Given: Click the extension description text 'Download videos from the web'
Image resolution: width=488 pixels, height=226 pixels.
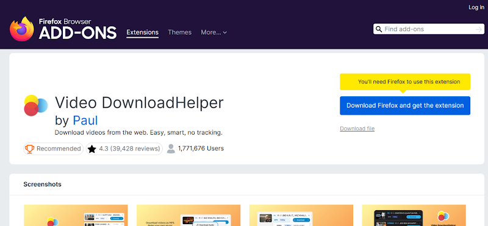Looking at the screenshot, I should coord(138,133).
